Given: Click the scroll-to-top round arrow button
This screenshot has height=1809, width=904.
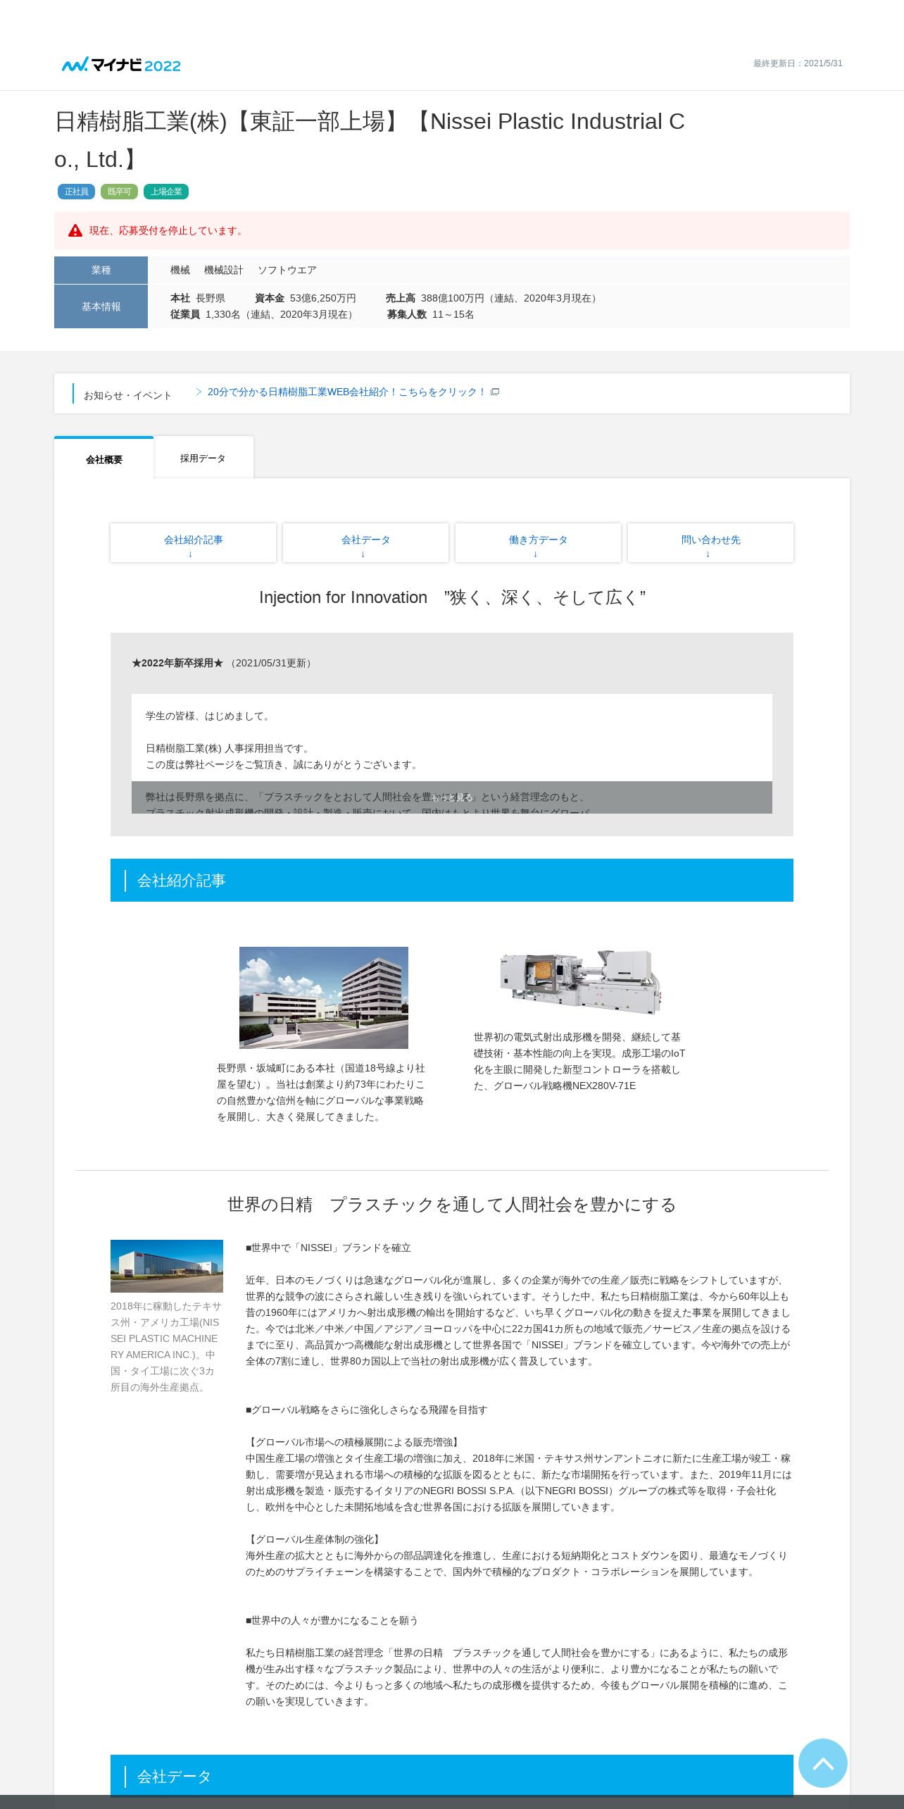Looking at the screenshot, I should [822, 1763].
